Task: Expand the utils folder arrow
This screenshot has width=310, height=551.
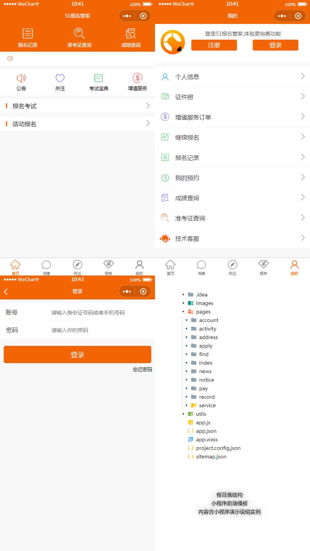Action: 183,414
